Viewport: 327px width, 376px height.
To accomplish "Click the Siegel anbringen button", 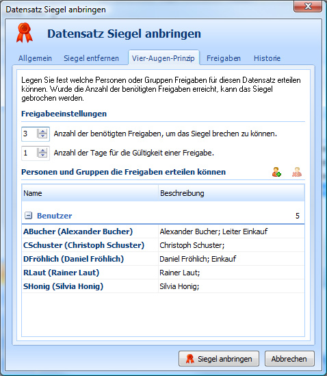I will (219, 359).
